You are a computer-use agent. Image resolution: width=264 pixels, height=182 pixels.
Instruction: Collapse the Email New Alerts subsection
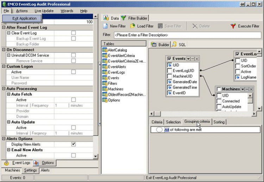click(x=8, y=150)
